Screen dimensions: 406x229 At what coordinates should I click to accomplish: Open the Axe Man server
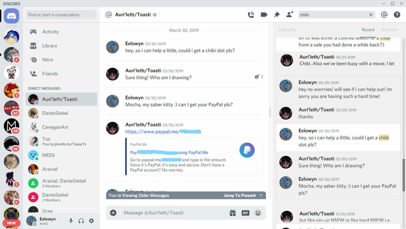click(x=11, y=108)
